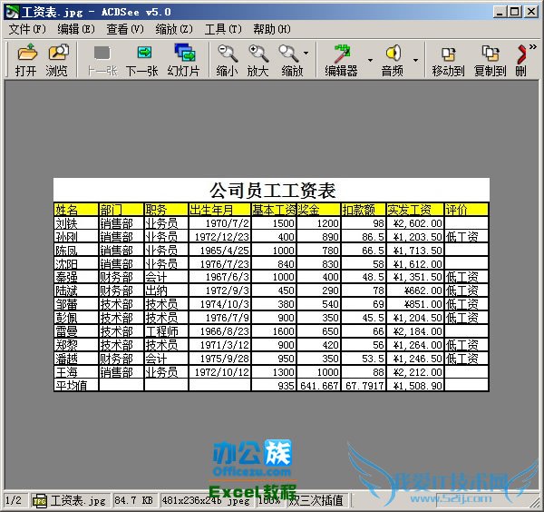Open the Zoom (缩放) menu

(174, 29)
